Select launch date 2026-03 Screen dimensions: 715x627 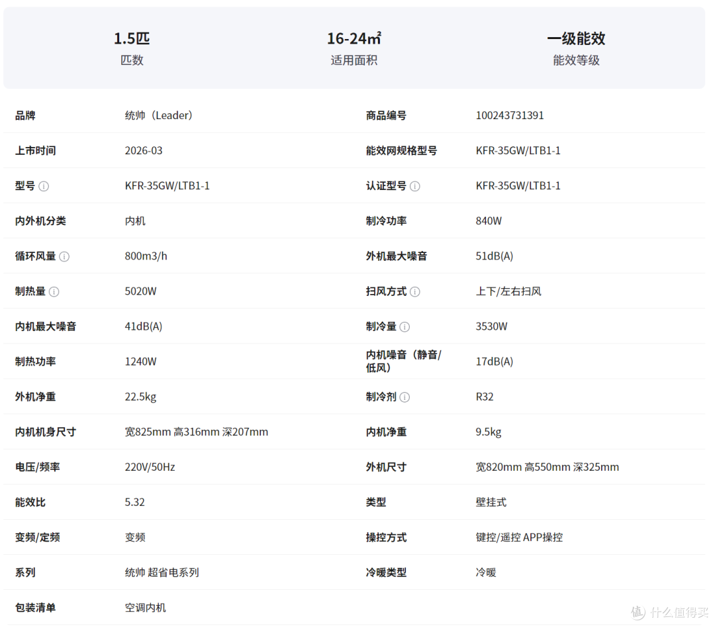pyautogui.click(x=144, y=150)
